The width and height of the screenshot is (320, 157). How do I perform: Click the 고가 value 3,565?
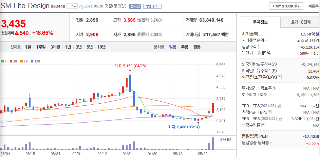pyautogui.click(x=129, y=20)
